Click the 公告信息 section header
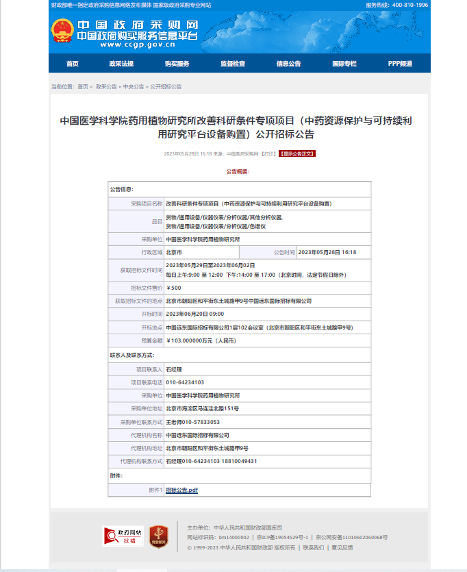The height and width of the screenshot is (572, 467). tap(122, 189)
